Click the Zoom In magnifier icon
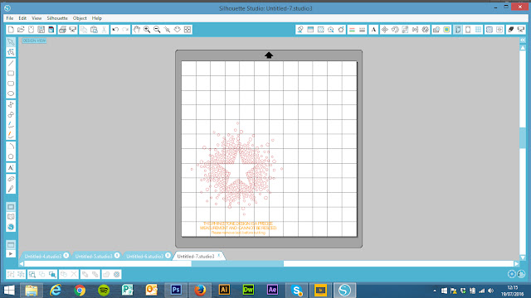Screen dimensions: 531x298 [x=147, y=30]
